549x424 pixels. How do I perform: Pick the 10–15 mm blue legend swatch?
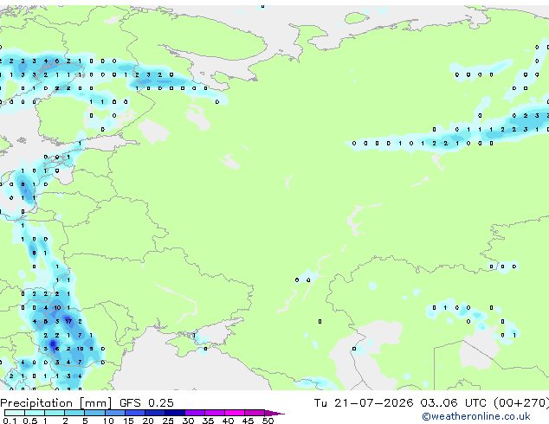tap(114, 413)
